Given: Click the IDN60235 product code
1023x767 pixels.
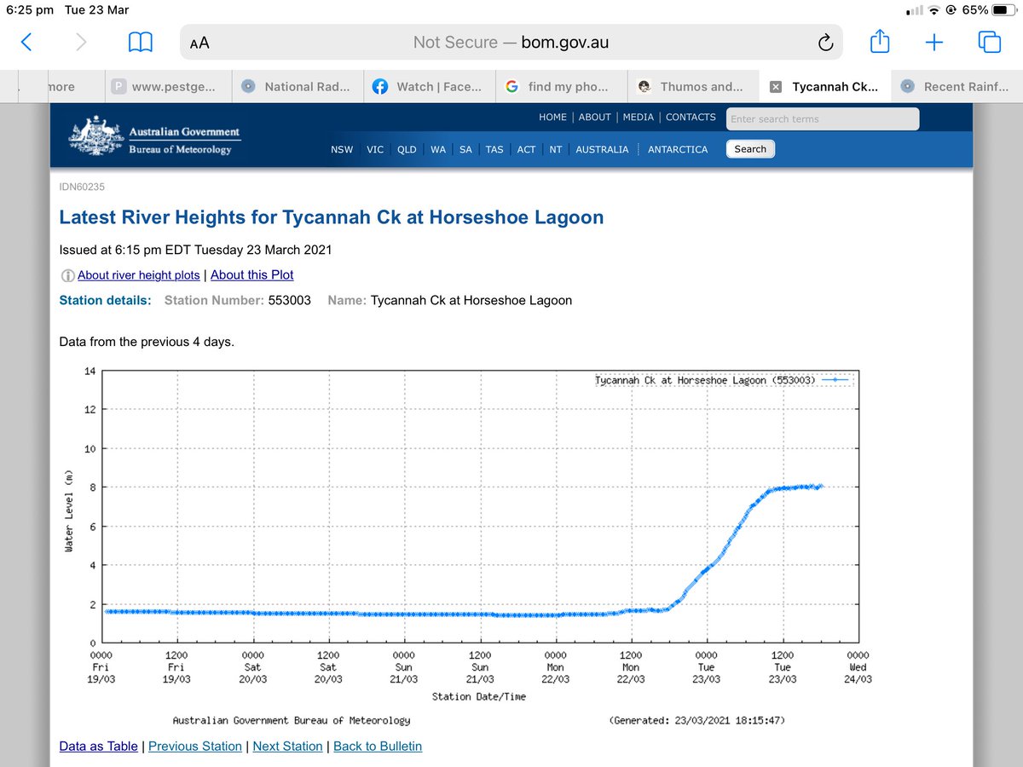Looking at the screenshot, I should [x=82, y=187].
